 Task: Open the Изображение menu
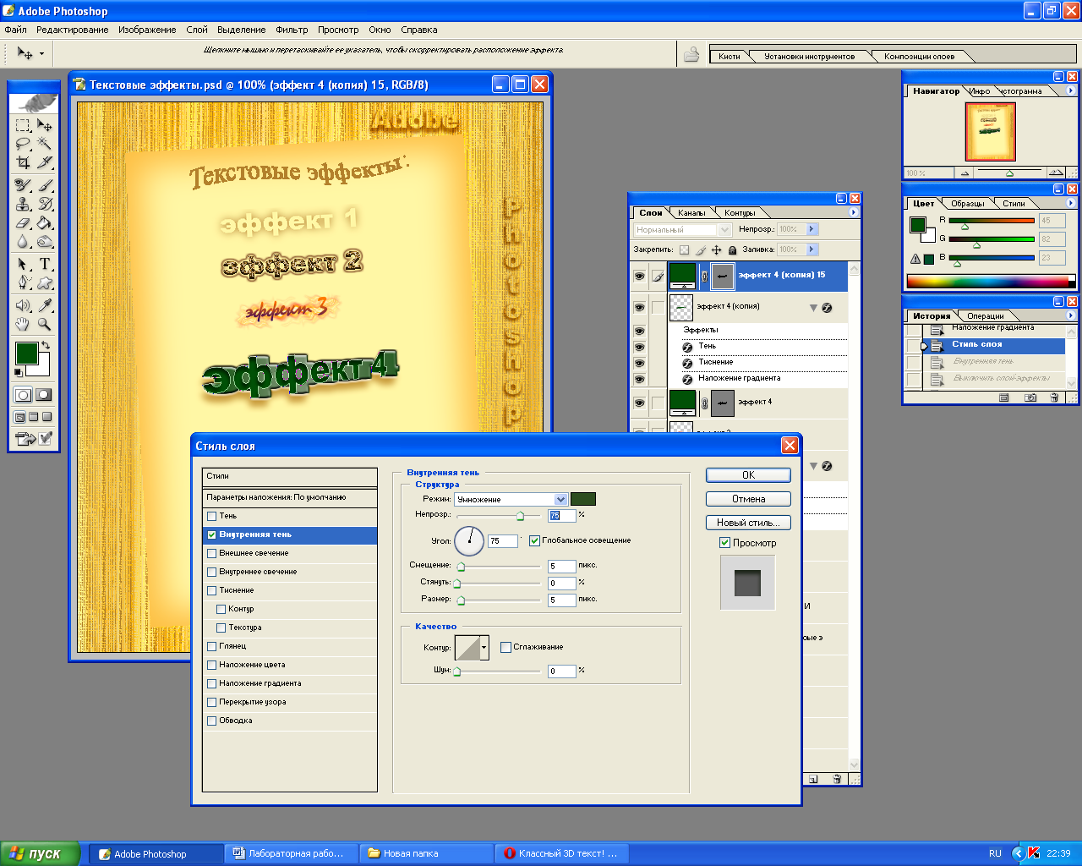click(x=147, y=30)
